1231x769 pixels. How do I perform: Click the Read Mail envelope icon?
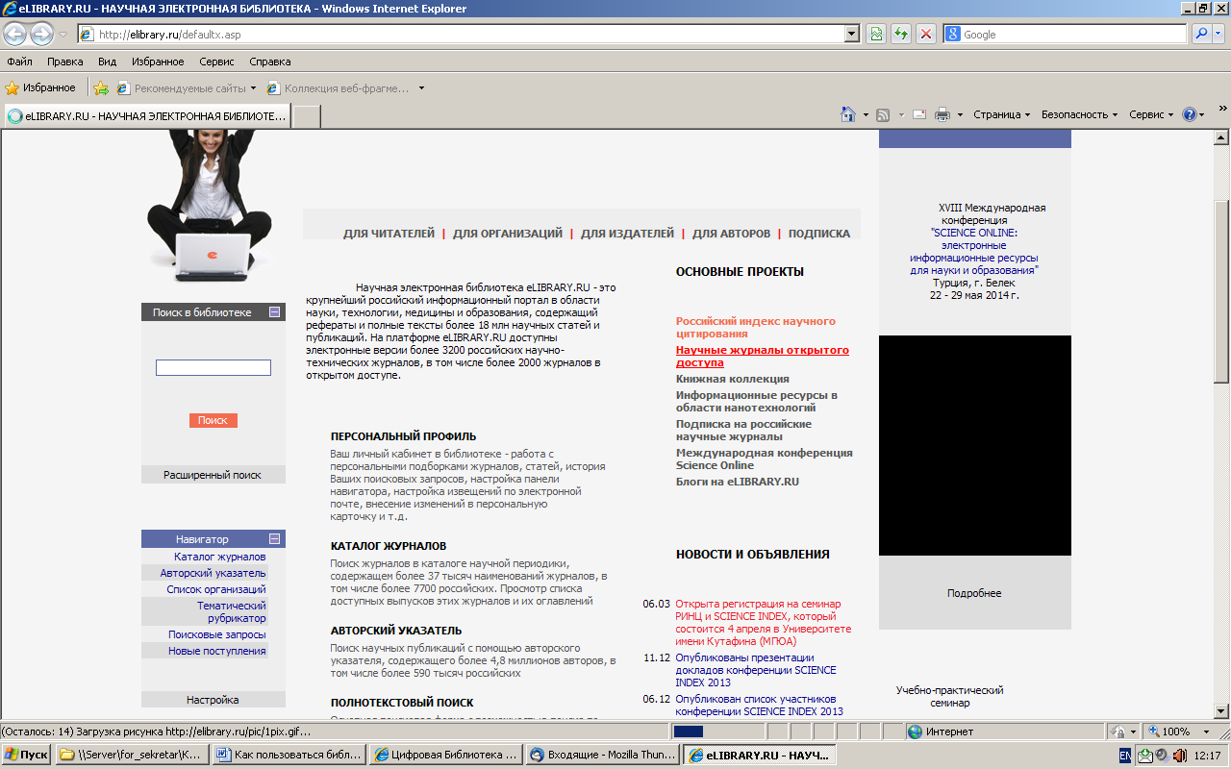click(x=919, y=114)
